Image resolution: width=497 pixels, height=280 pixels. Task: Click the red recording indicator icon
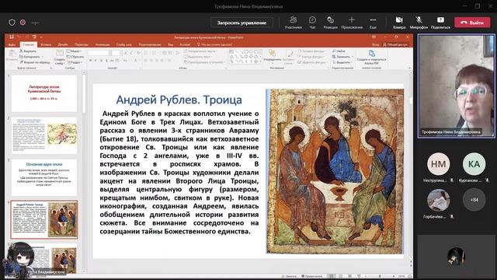click(x=23, y=23)
